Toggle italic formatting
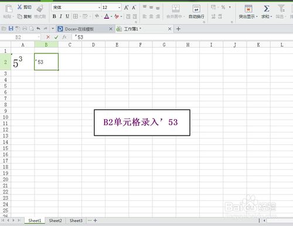293x226 pixels. (61, 16)
